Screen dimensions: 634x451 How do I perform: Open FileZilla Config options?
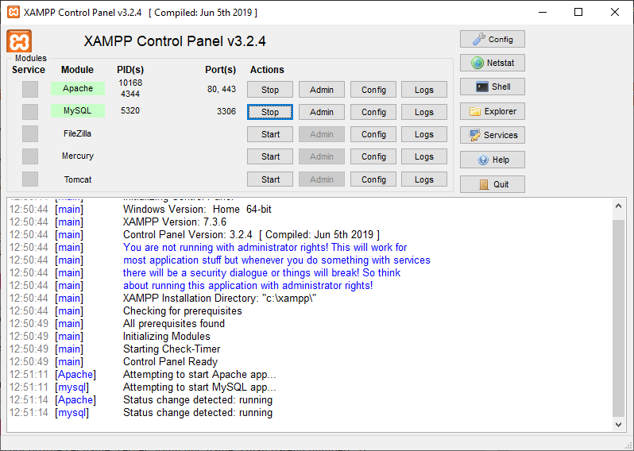373,134
